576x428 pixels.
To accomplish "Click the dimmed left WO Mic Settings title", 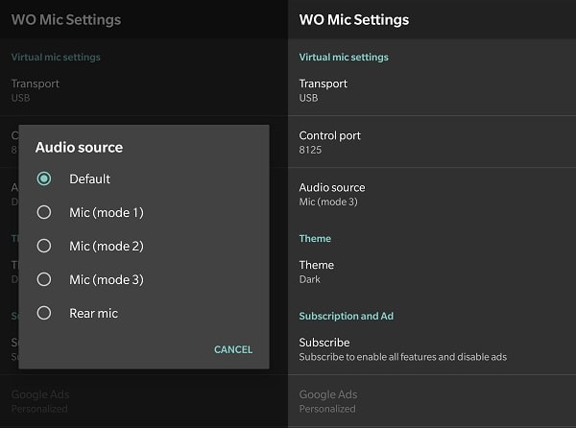I will tap(65, 19).
